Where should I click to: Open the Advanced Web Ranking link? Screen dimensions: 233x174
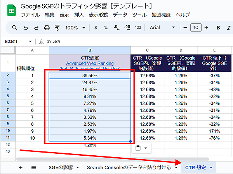[x=90, y=63]
